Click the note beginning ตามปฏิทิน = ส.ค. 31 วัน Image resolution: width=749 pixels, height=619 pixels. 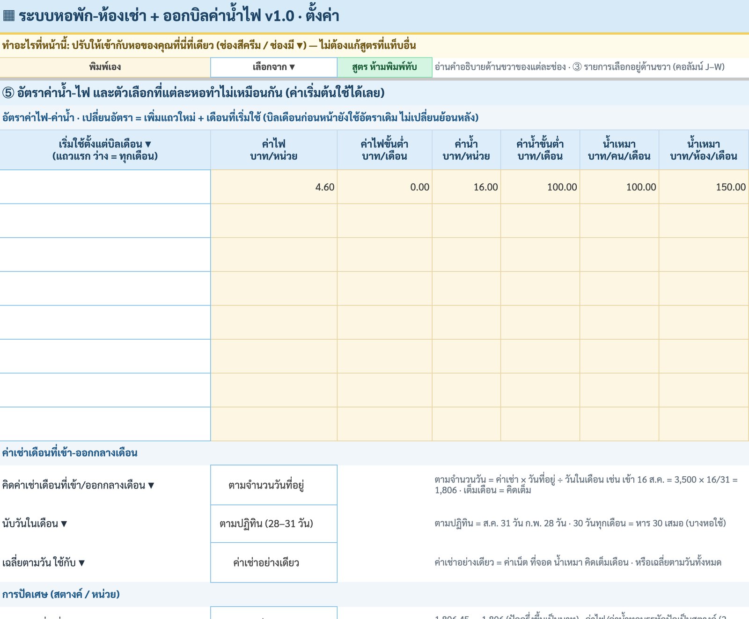click(580, 523)
